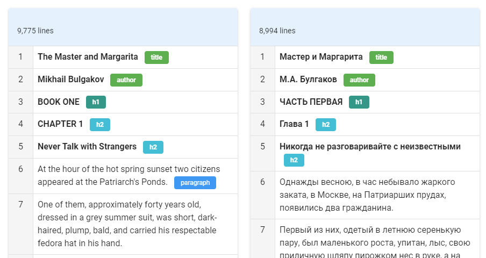Click the h1 tag next to BOOK ONE
The image size is (486, 258).
(x=96, y=102)
